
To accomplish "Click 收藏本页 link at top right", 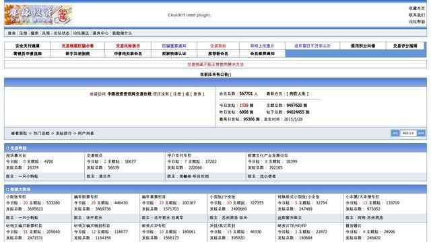I will [417, 8].
